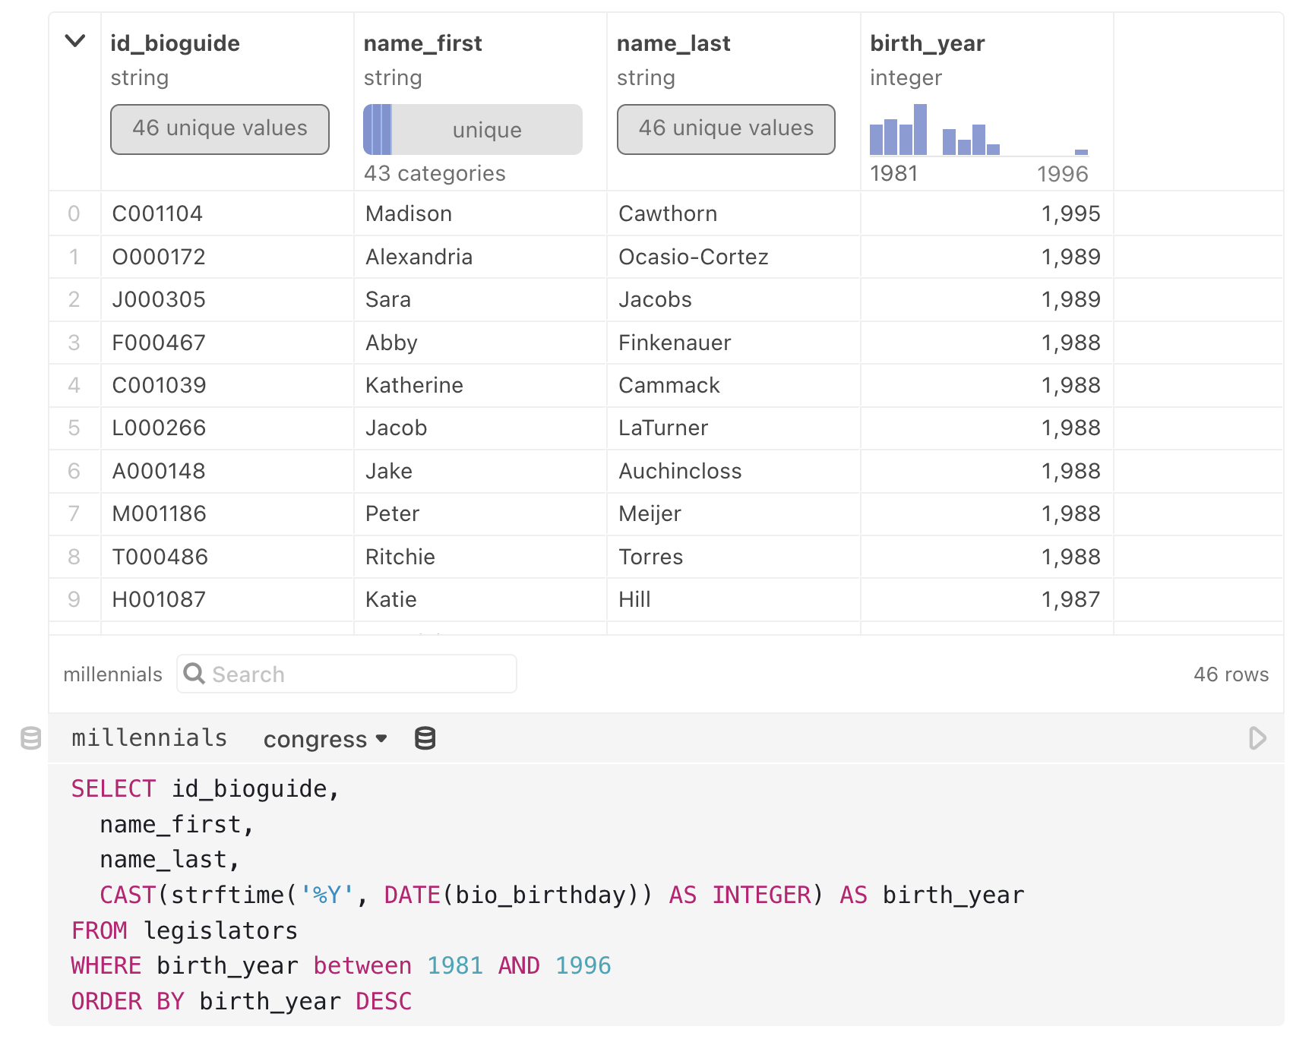Screen dimensions: 1293x1039
Task: Toggle the "46 unique values" badge for name_last
Action: pyautogui.click(x=726, y=129)
